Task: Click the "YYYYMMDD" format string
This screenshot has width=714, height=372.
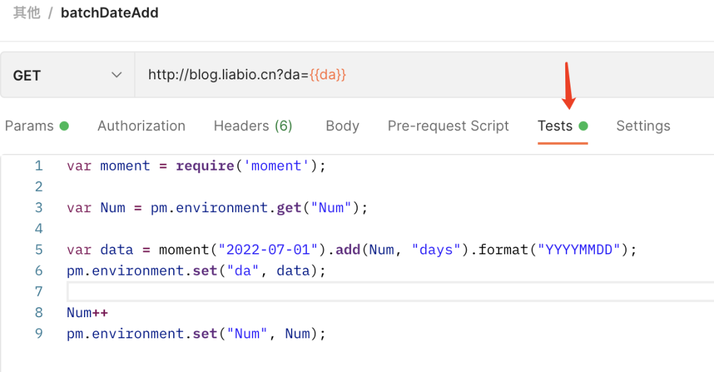Action: point(578,250)
